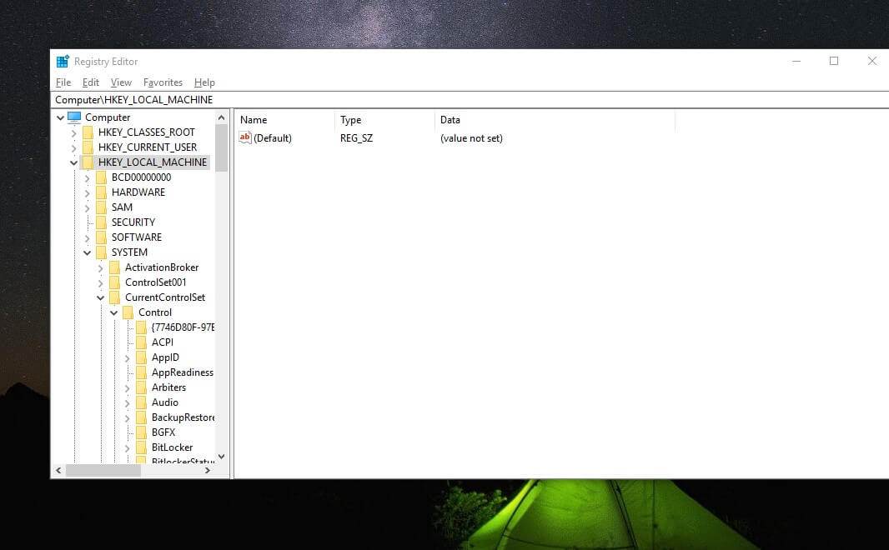Select the HKEY_CLASSES_ROOT key
Screen dimensions: 889x550
(147, 132)
